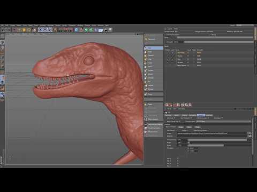Screen dimensions: 257x192
Task: Toggle visibility of the third sculpt layer
Action: coord(168,59)
